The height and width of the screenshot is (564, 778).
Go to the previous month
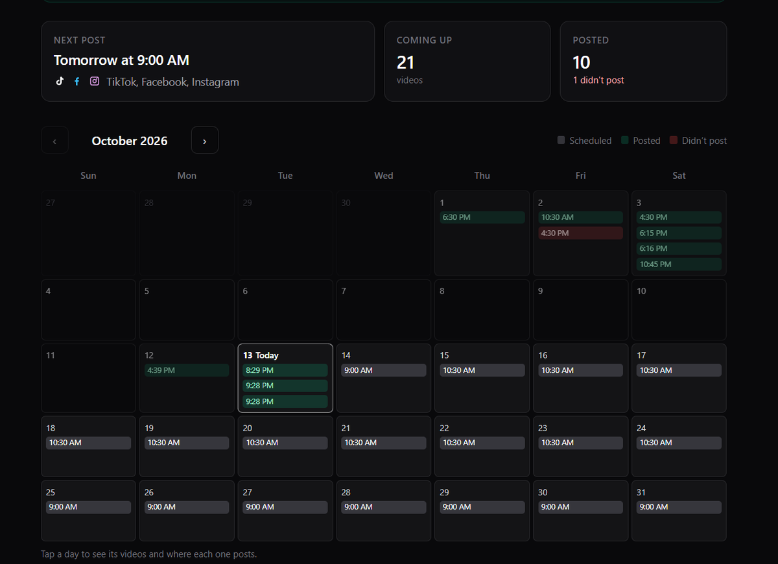pyautogui.click(x=54, y=140)
